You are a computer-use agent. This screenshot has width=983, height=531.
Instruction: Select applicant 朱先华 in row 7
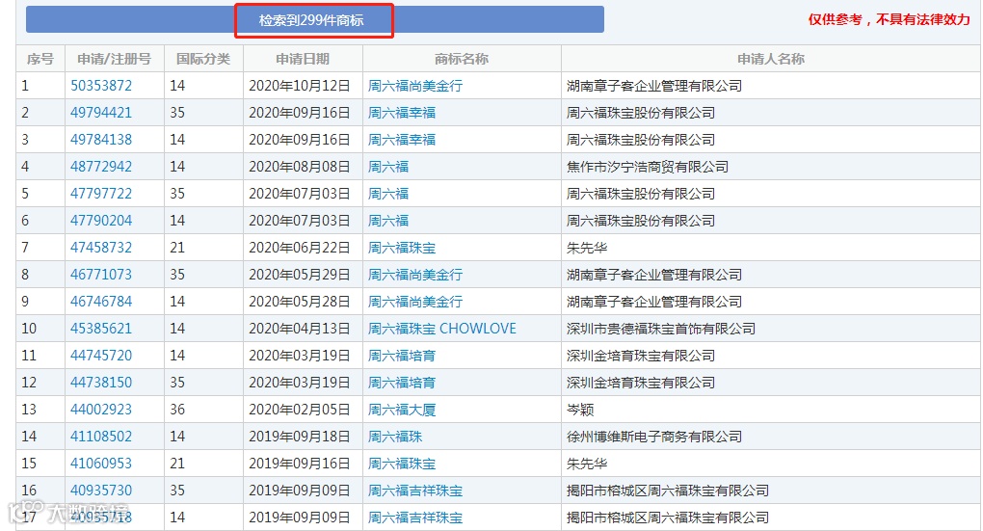(587, 247)
